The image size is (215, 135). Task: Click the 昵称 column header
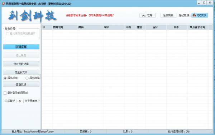pyautogui.click(x=113, y=27)
